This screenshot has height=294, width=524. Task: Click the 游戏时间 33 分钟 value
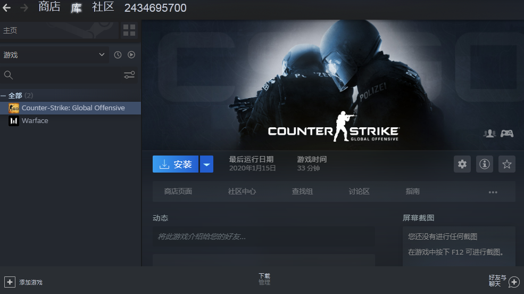point(309,168)
